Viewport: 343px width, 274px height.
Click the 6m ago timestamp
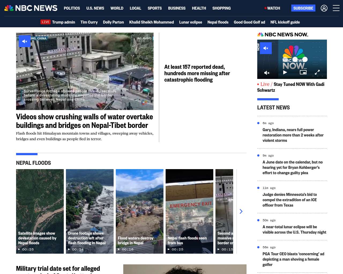268,123
